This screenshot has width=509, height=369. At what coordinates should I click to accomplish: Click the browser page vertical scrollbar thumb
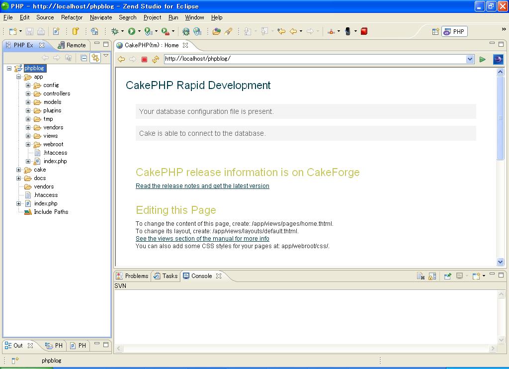(x=500, y=117)
